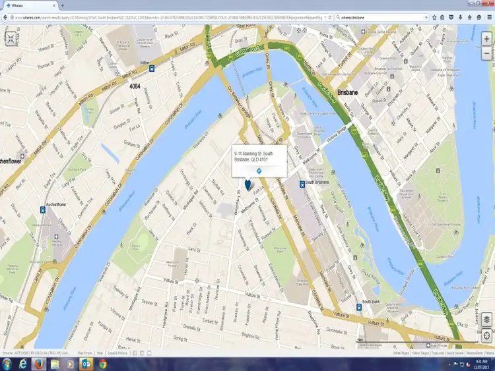The width and height of the screenshot is (495, 371).
Task: Select the Whereis browser tab
Action: [26, 5]
